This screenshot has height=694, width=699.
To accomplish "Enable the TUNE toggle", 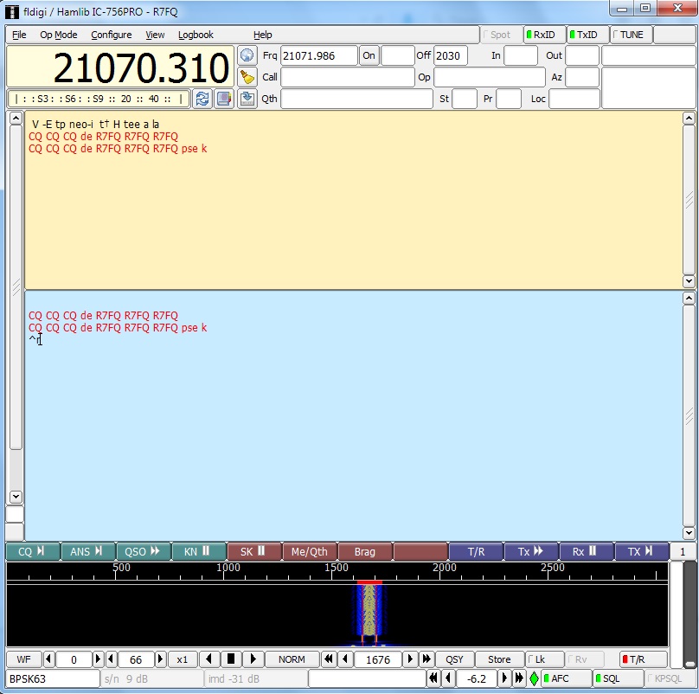I will [x=631, y=35].
